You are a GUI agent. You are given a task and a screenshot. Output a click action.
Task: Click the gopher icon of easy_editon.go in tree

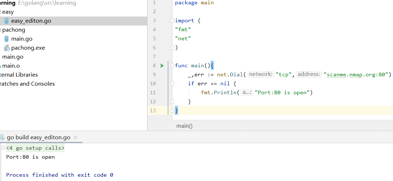(x=6, y=21)
